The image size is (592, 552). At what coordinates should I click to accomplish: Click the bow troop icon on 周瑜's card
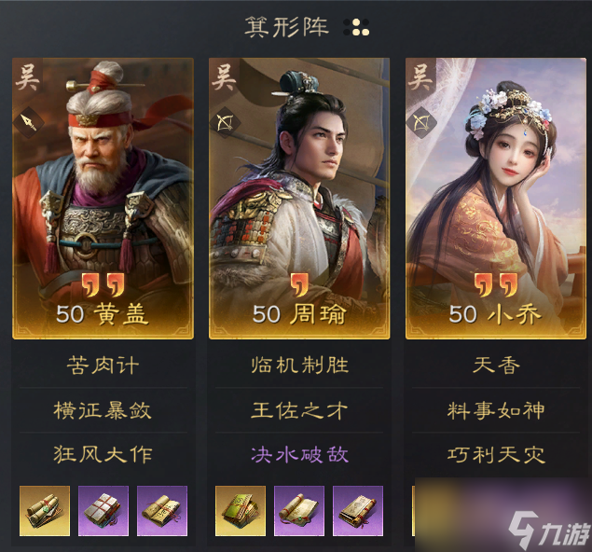225,123
